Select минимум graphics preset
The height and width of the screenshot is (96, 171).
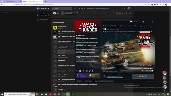tap(111, 32)
